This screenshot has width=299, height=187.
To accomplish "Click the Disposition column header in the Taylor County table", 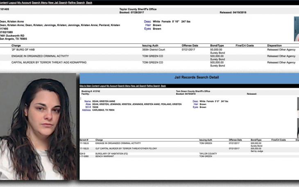I will tap(274, 46).
